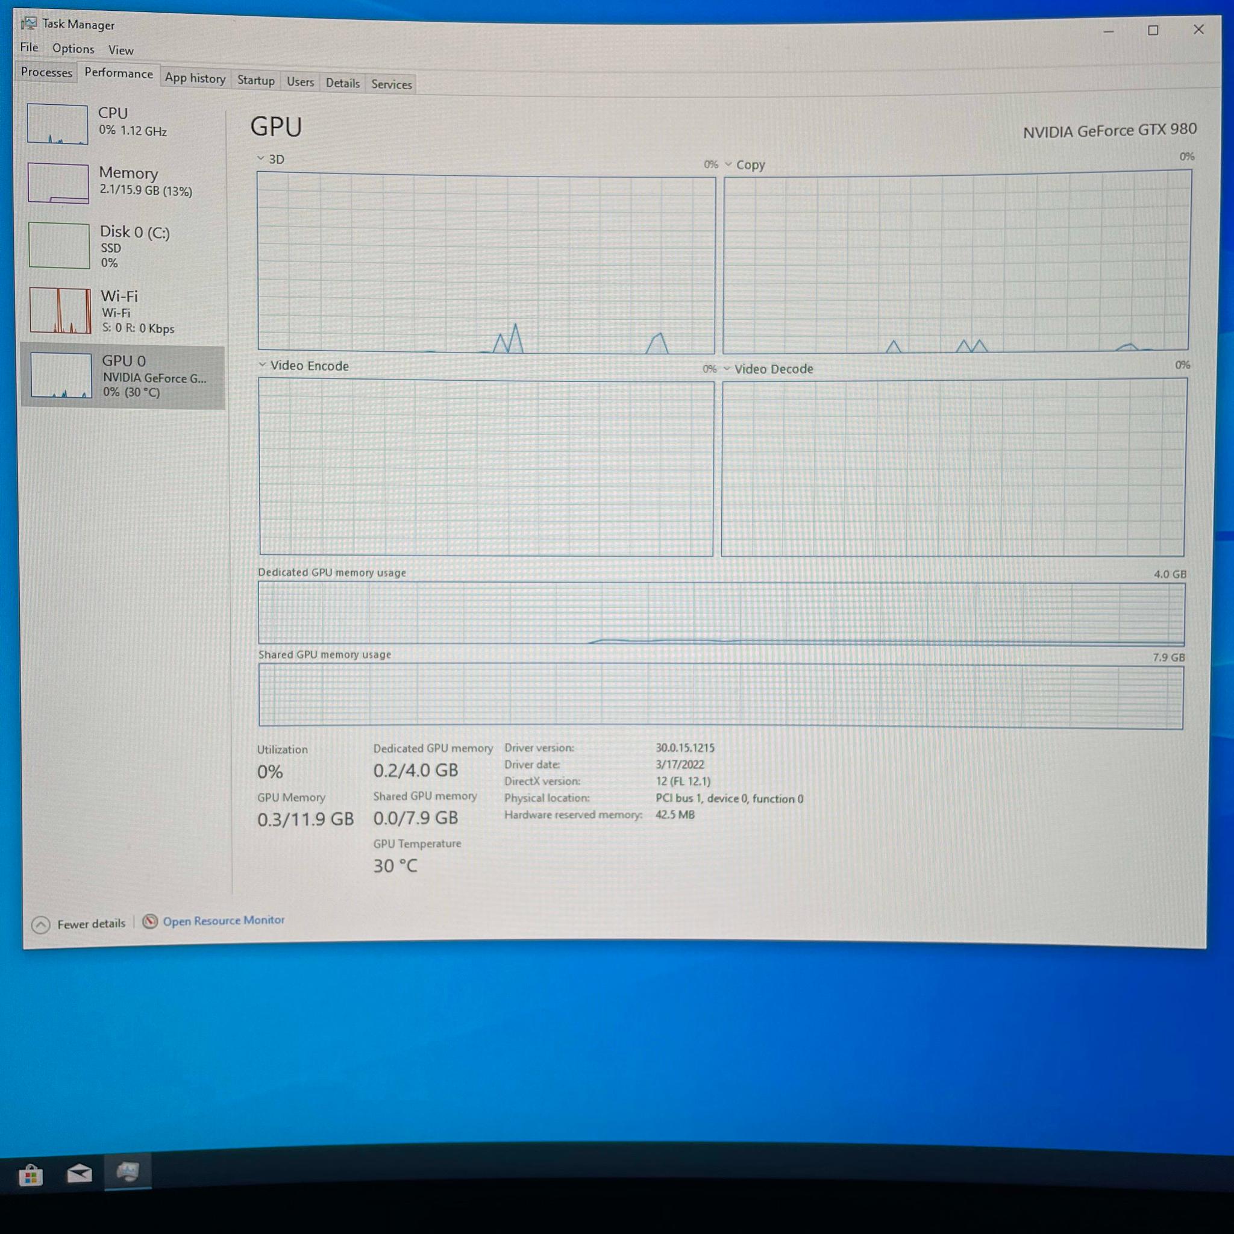The height and width of the screenshot is (1234, 1234).
Task: Maximize the Task Manager window
Action: [1153, 30]
